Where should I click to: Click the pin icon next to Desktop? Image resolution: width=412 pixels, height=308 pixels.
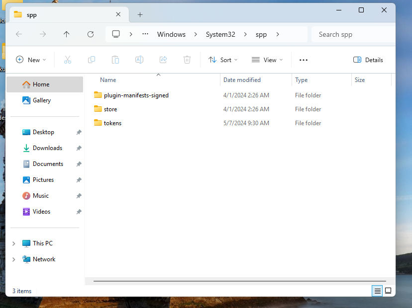coord(79,132)
